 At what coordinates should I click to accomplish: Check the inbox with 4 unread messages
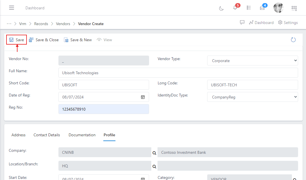click(x=262, y=8)
